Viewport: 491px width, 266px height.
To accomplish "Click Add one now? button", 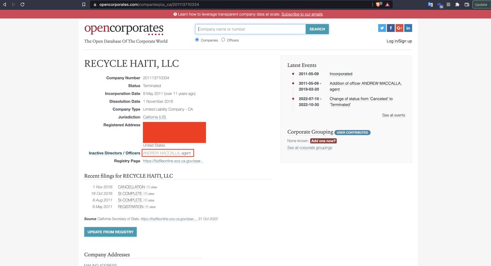I will (323, 141).
